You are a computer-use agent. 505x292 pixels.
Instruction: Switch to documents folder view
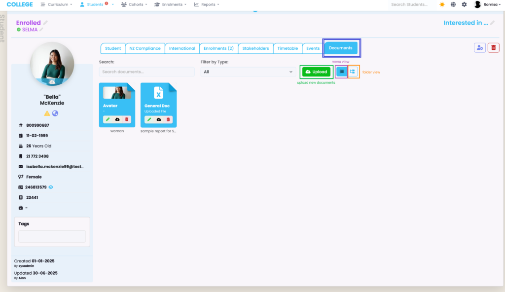coord(353,72)
